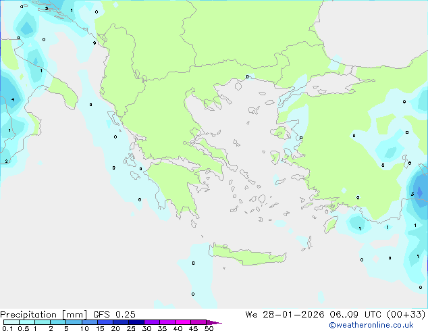Click the 'GFS 0.25' model label
Screen dimensions: 428x331
tap(114, 315)
